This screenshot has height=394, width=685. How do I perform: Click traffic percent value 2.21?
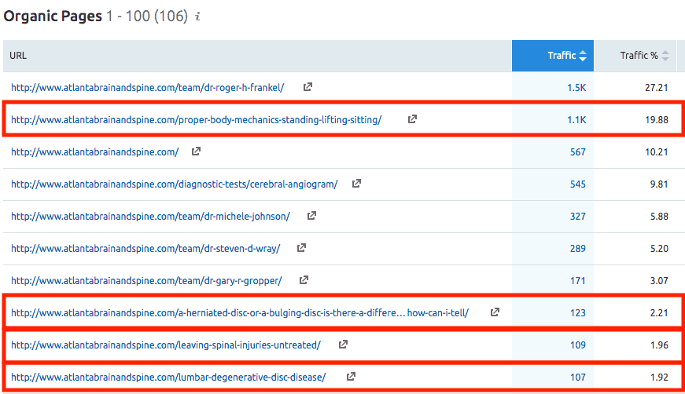pos(659,313)
